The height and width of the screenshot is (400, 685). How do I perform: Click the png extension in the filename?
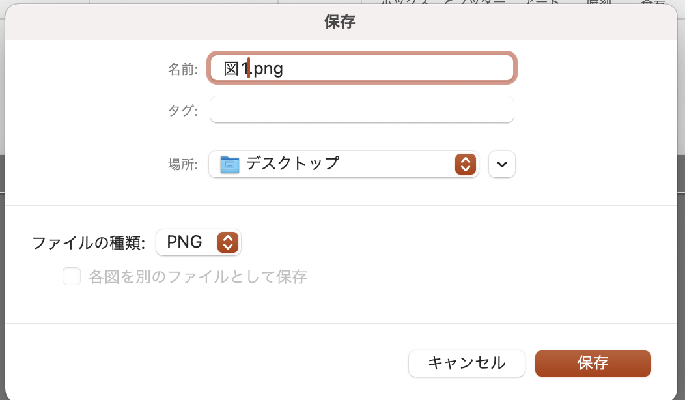click(x=268, y=68)
